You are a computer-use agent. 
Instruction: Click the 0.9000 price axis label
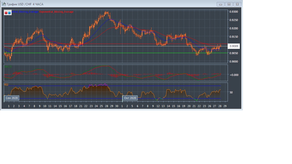pyautogui.click(x=233, y=61)
